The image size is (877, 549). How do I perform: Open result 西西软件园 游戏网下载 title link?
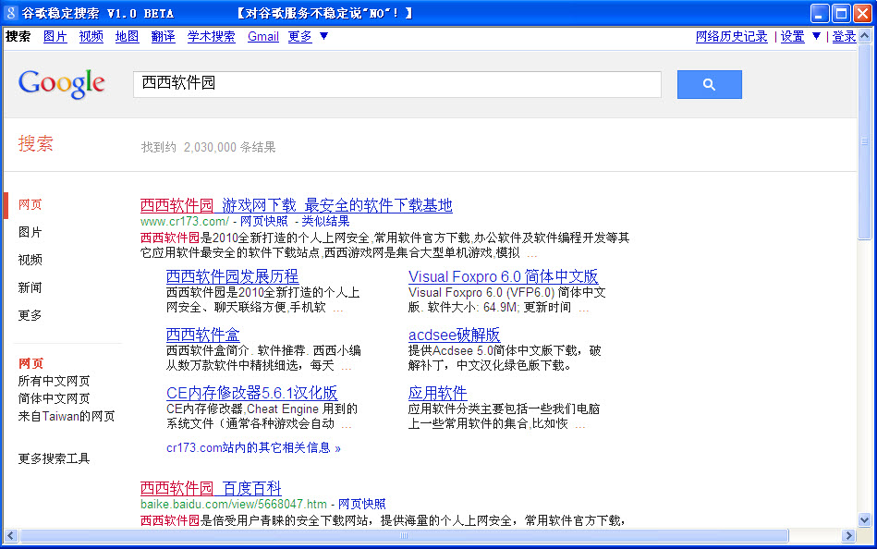[296, 205]
